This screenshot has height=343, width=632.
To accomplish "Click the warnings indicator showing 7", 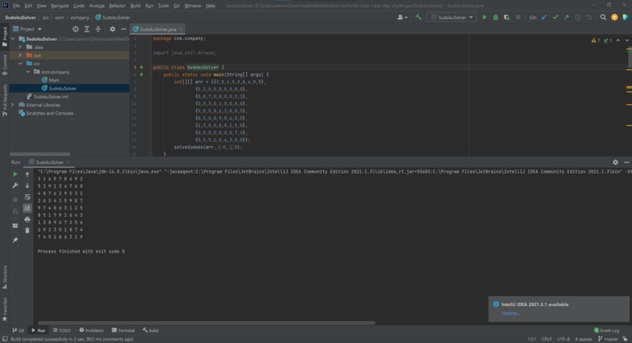I will (x=596, y=40).
